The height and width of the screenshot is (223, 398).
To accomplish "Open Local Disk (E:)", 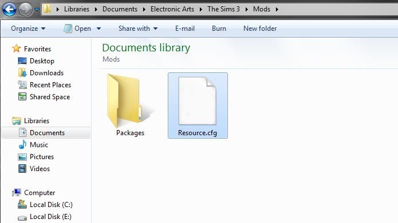I will 50,217.
